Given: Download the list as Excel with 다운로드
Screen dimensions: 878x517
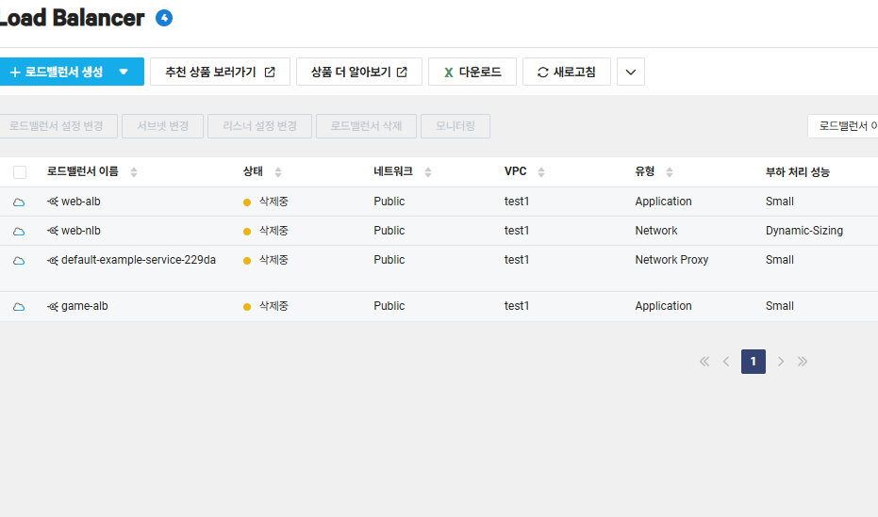Looking at the screenshot, I should click(x=472, y=72).
